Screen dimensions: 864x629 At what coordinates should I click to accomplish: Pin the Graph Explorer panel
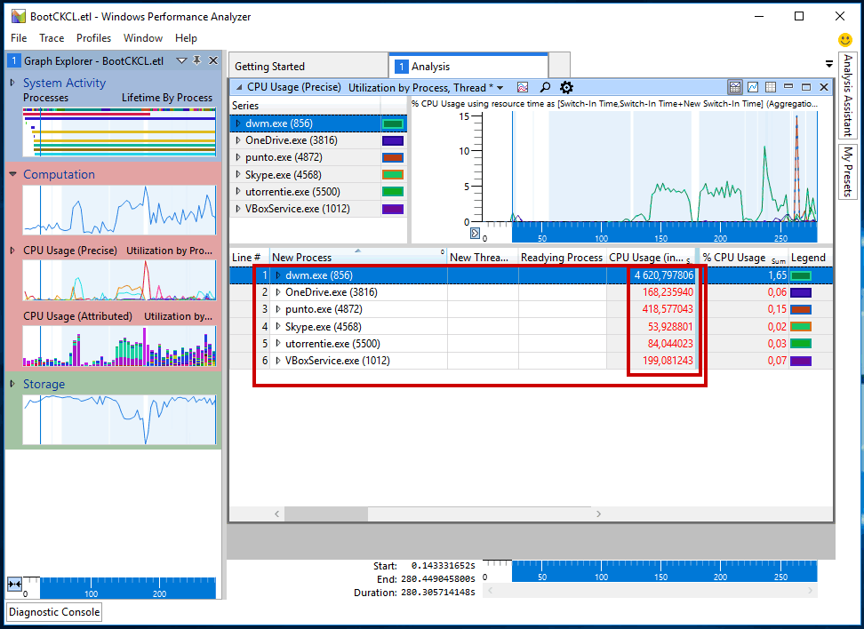tap(196, 60)
